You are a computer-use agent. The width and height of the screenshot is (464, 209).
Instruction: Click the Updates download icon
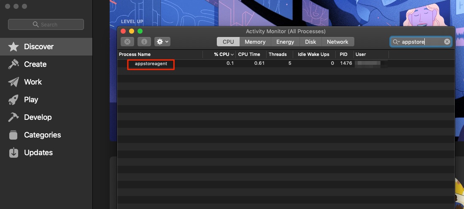coord(13,153)
